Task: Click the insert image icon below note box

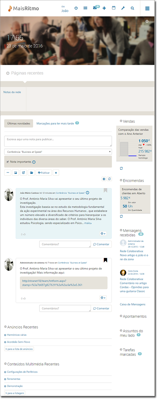Action: 15,173
